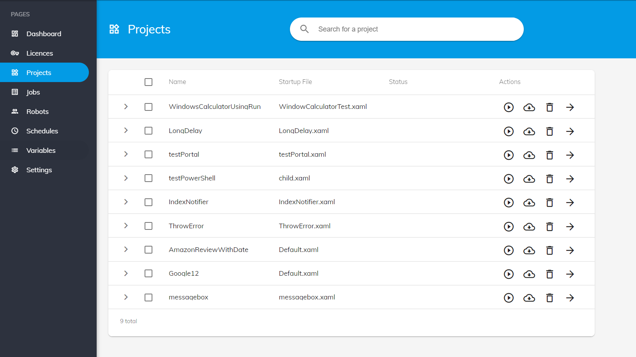Screen dimensions: 636x357
Task: Run the IndexNotifier project
Action: tap(509, 203)
